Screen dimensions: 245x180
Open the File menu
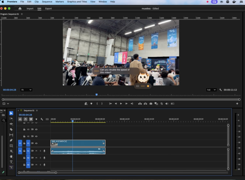(22, 2)
